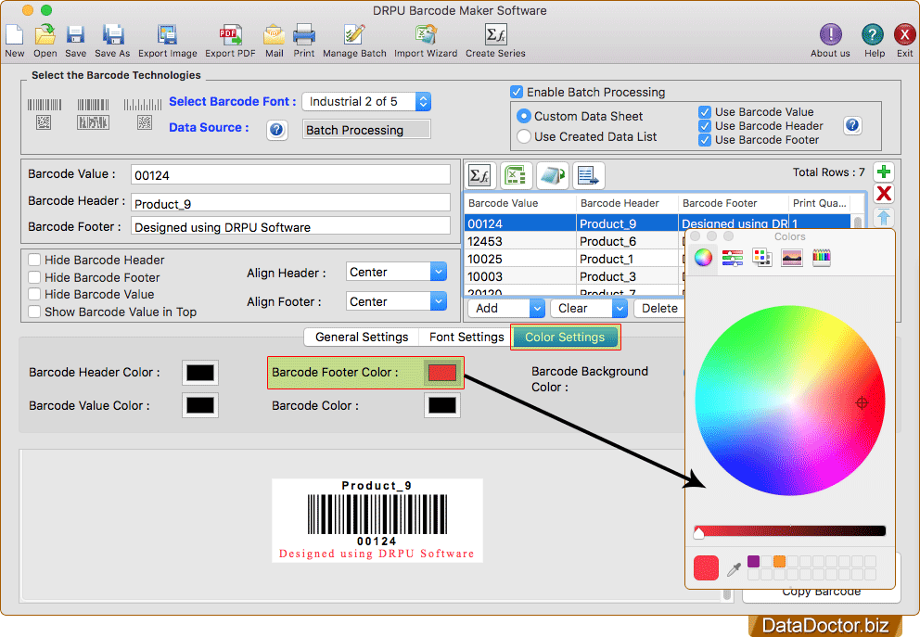This screenshot has height=637, width=920.
Task: Click the Create Series icon
Action: click(x=495, y=35)
